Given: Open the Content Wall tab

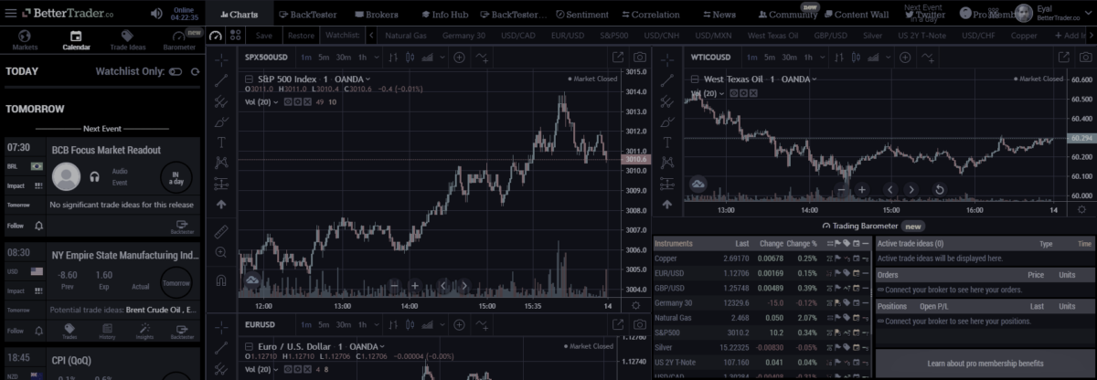Looking at the screenshot, I should 856,15.
